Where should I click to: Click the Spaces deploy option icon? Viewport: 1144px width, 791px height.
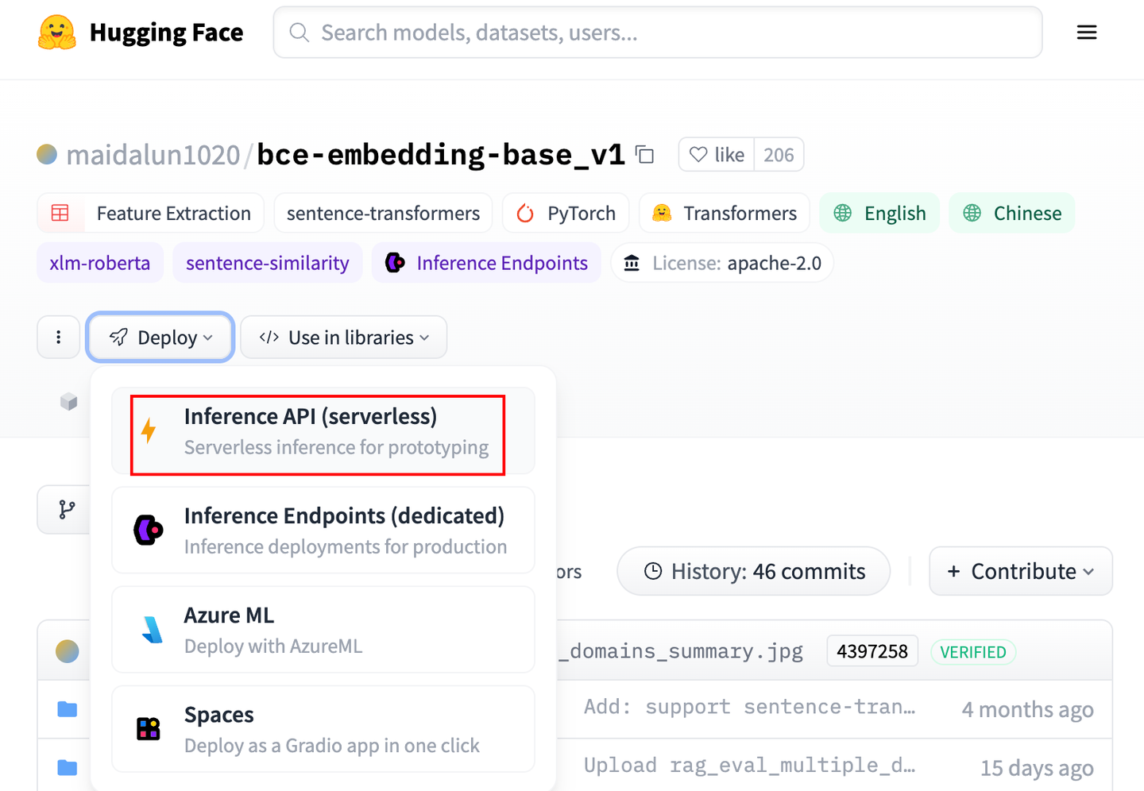click(x=148, y=728)
